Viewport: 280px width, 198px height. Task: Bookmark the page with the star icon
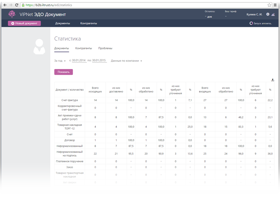(x=269, y=5)
